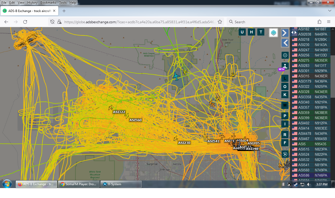Open the Firefox application menu
Image resolution: width=335 pixels, height=198 pixels.
coord(329,22)
